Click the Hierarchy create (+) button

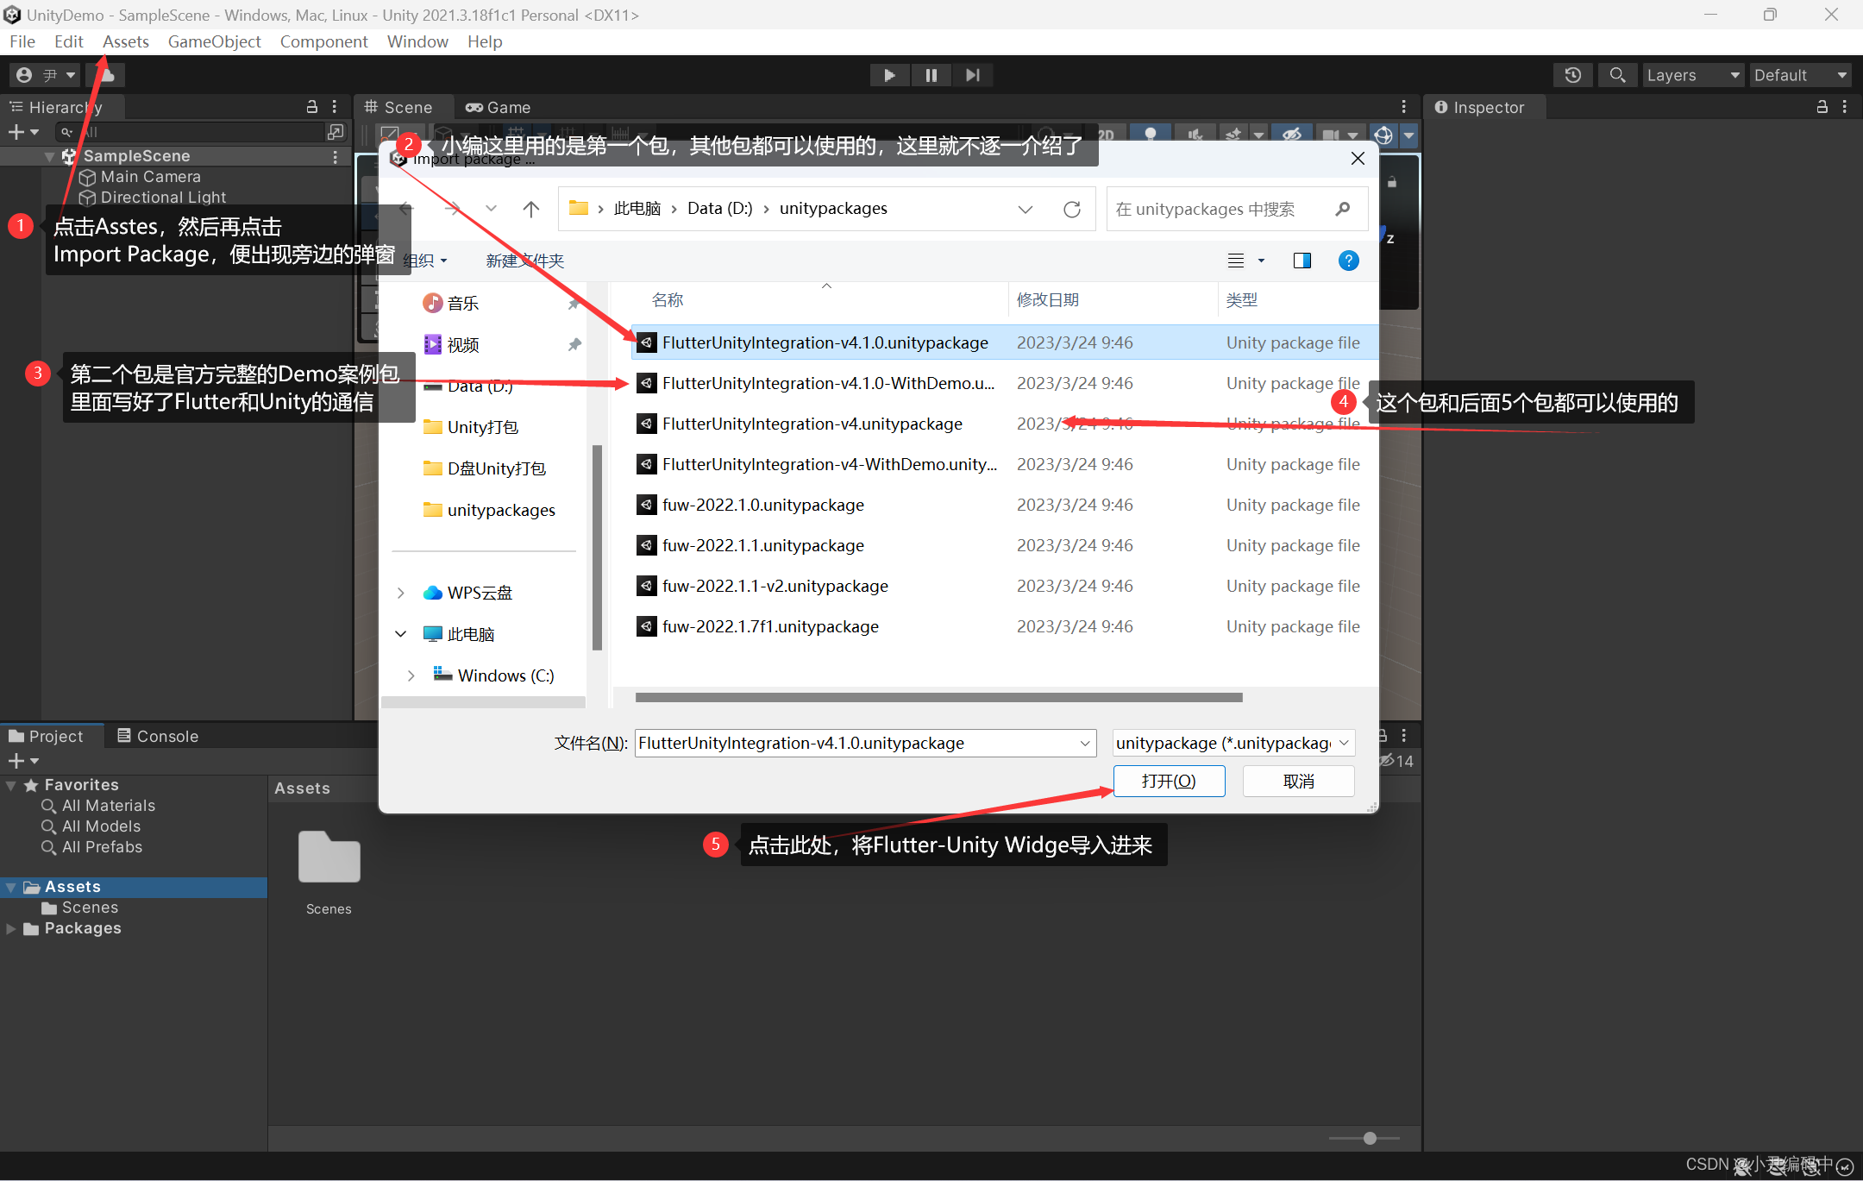[x=22, y=132]
